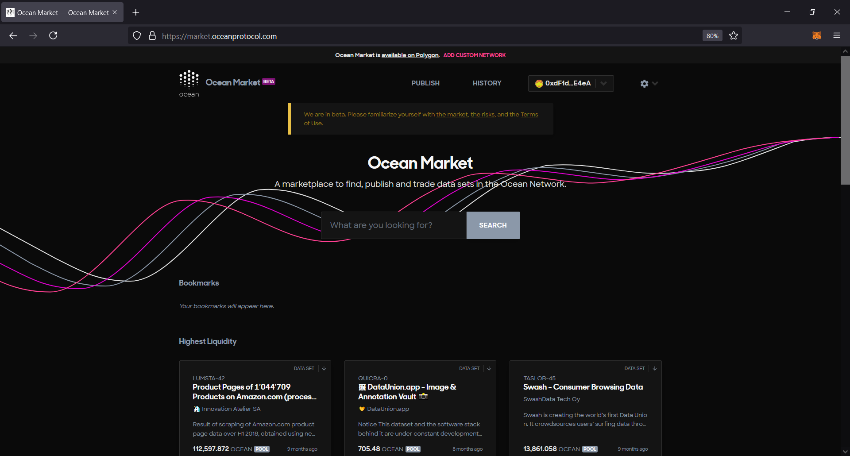Open 'the risks' link in beta notice

(483, 115)
